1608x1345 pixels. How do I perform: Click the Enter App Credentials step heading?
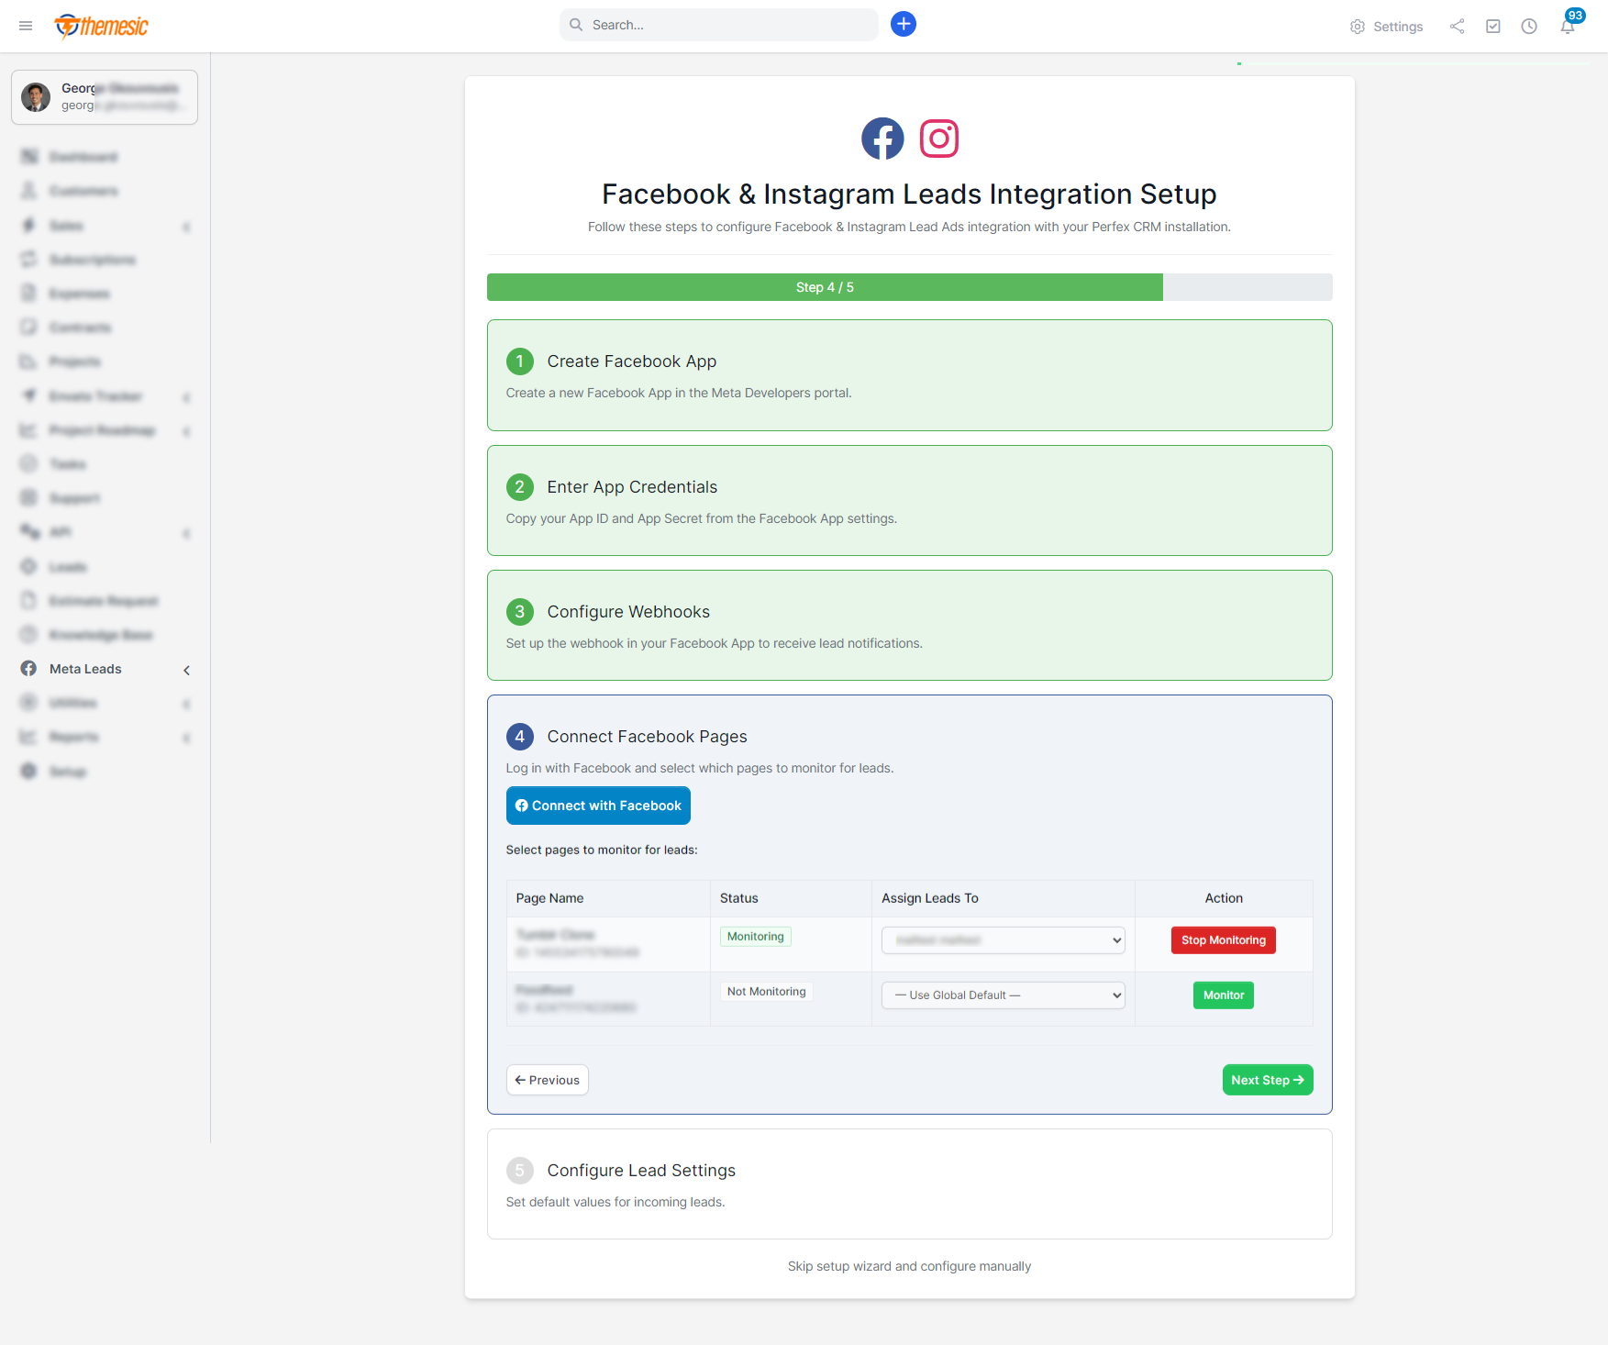click(x=633, y=487)
